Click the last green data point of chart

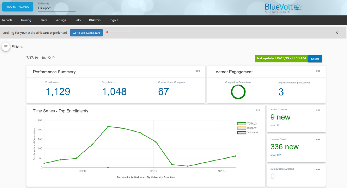236,156
